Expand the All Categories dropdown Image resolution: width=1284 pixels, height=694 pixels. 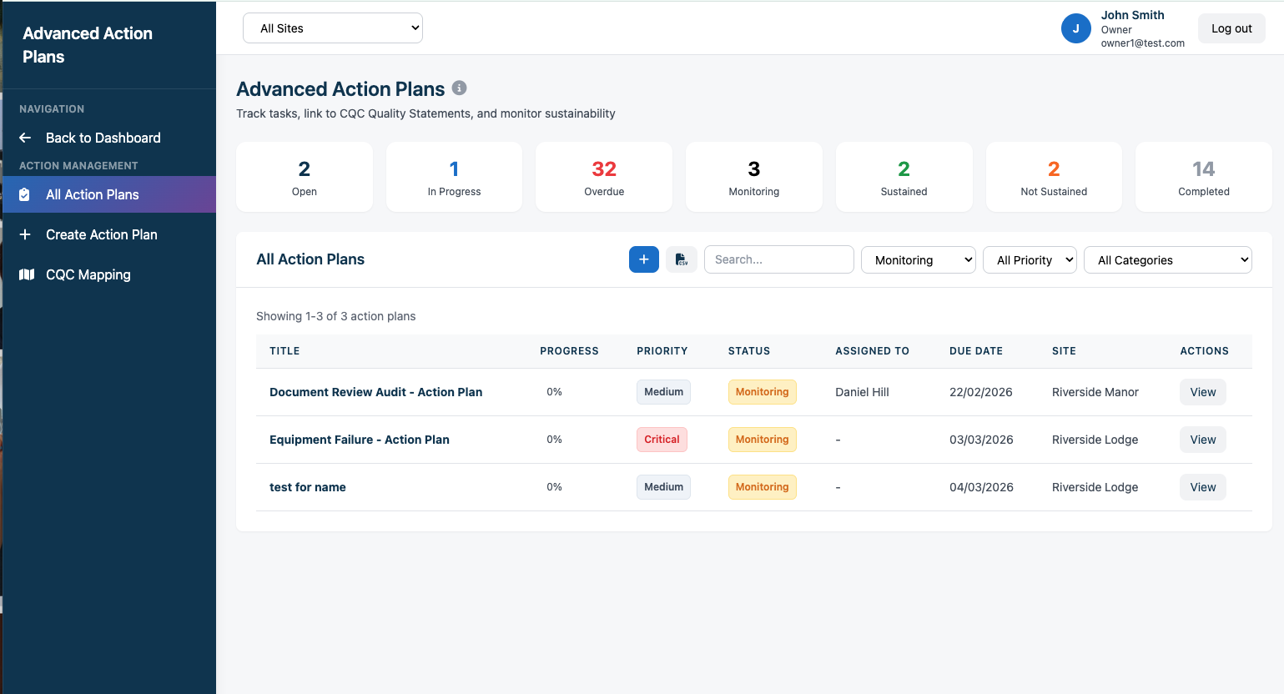pos(1167,259)
